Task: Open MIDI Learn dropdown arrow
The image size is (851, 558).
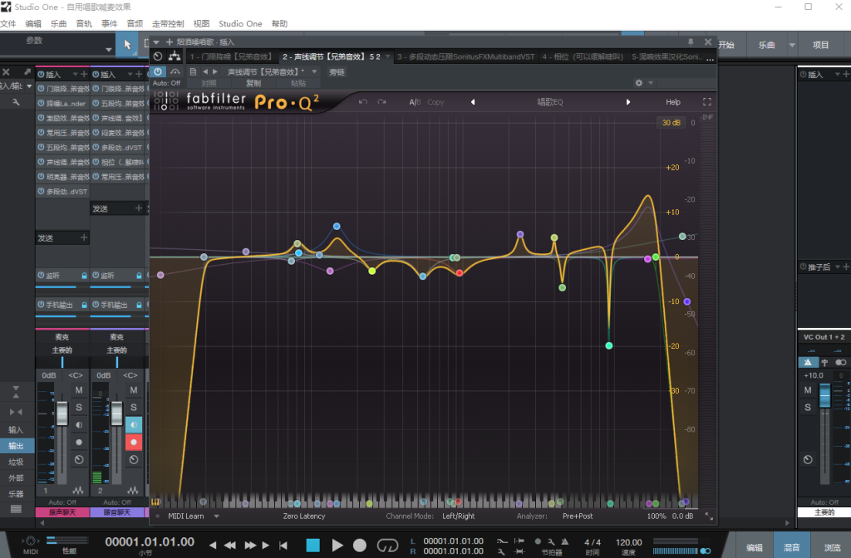Action: [x=216, y=516]
